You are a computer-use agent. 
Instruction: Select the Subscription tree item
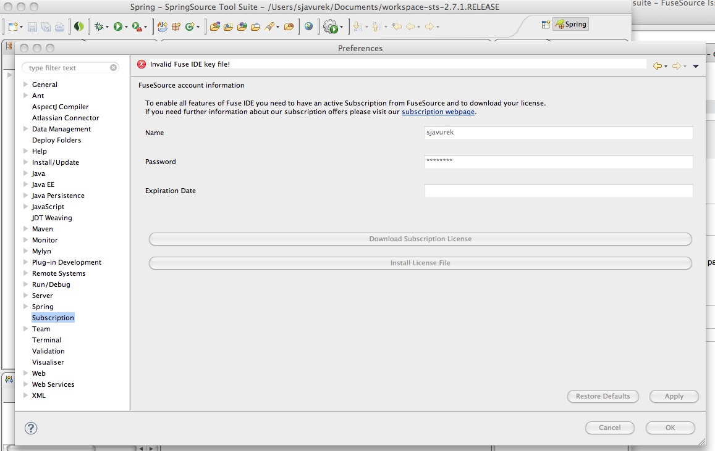coord(53,318)
